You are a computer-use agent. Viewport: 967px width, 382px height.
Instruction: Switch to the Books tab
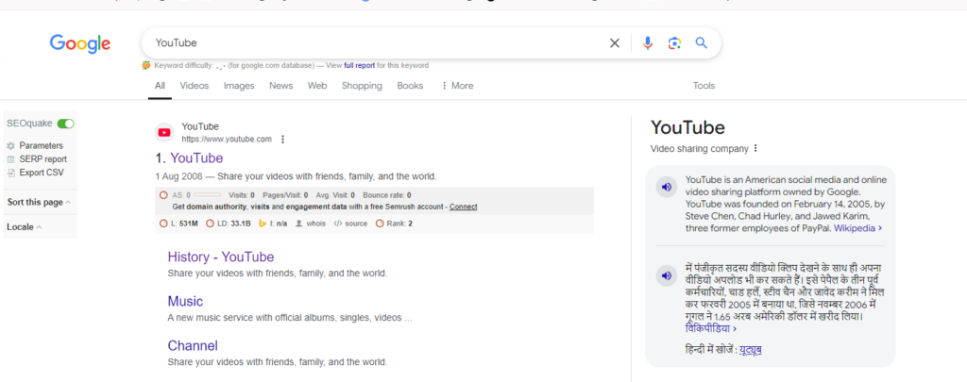tap(410, 86)
